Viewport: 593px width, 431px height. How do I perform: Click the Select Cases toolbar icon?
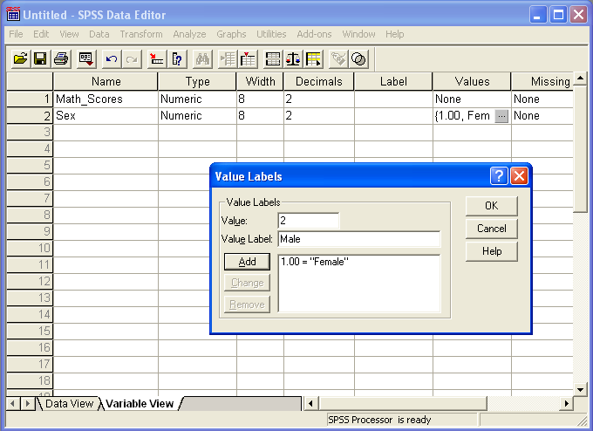pyautogui.click(x=313, y=59)
